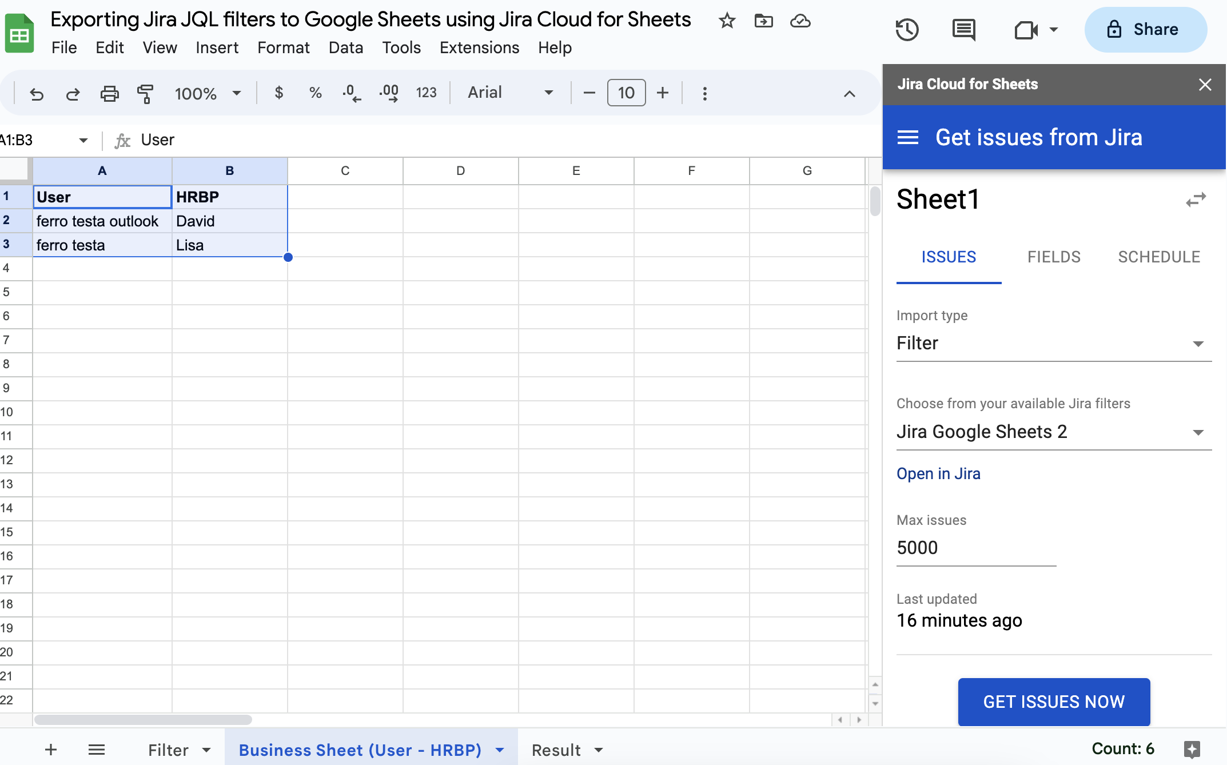The width and height of the screenshot is (1227, 765).
Task: Click Increase decimal places icon
Action: coord(389,93)
